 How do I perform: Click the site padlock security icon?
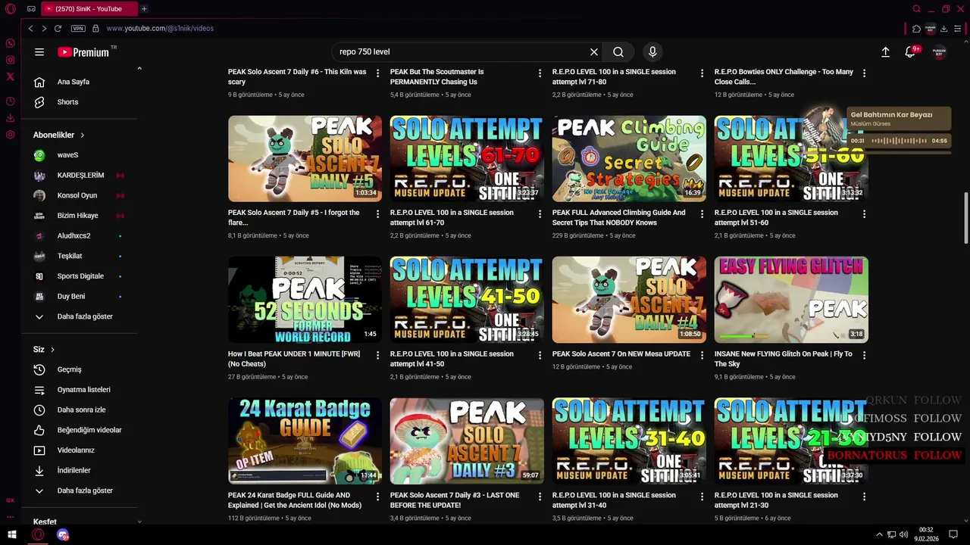click(95, 28)
